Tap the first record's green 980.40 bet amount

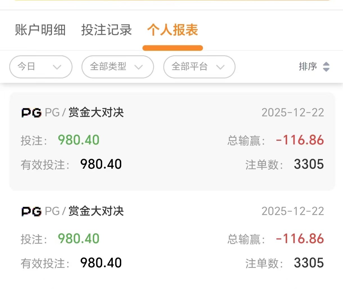(79, 140)
